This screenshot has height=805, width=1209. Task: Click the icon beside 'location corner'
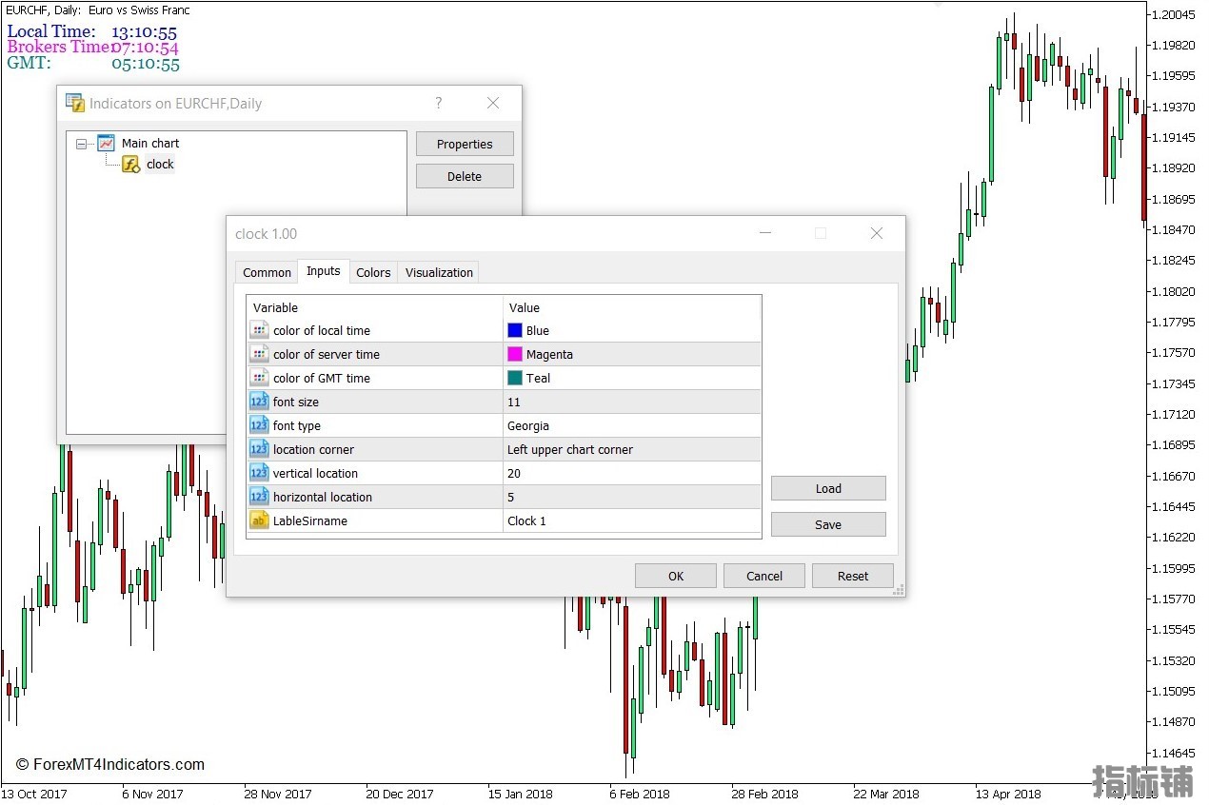pos(259,449)
